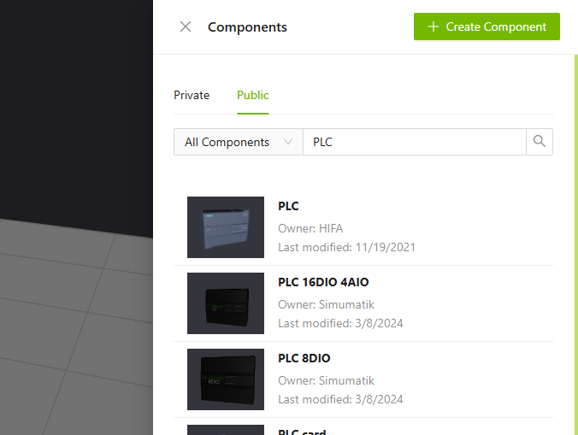
Task: Click Last modified: 11/19/2021 text
Action: coord(346,247)
